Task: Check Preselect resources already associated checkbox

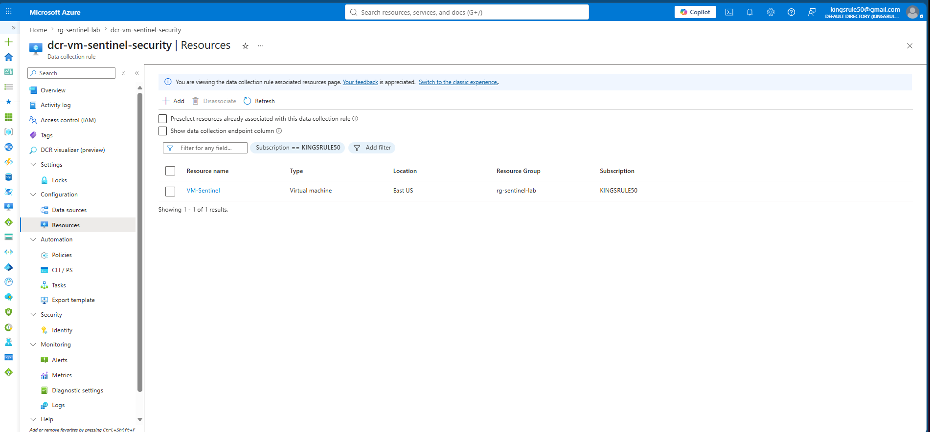Action: pos(162,119)
